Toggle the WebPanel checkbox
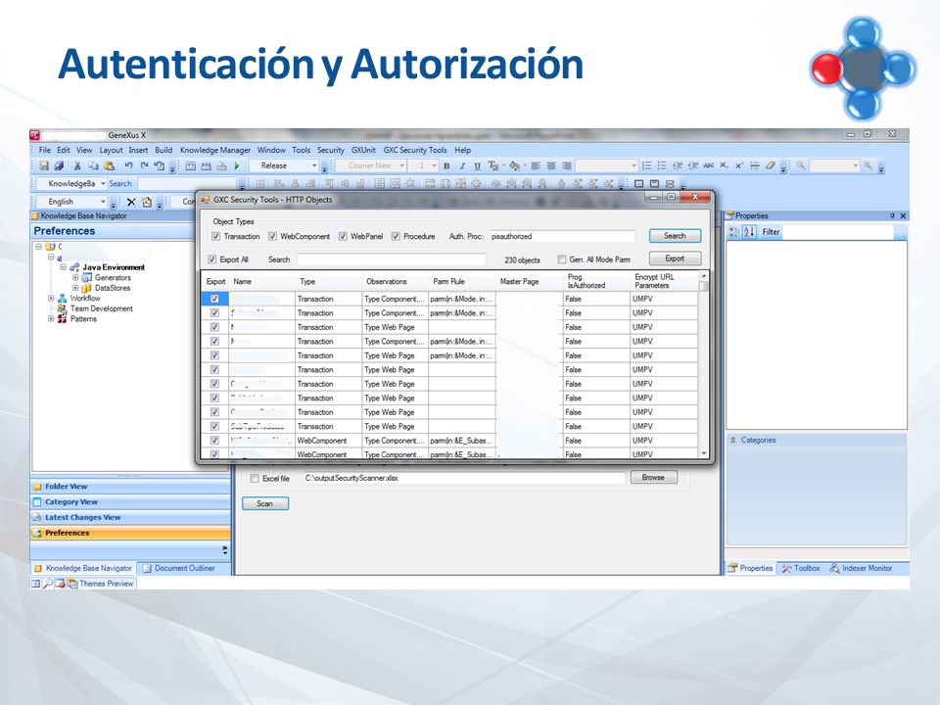Image resolution: width=940 pixels, height=705 pixels. click(x=343, y=236)
